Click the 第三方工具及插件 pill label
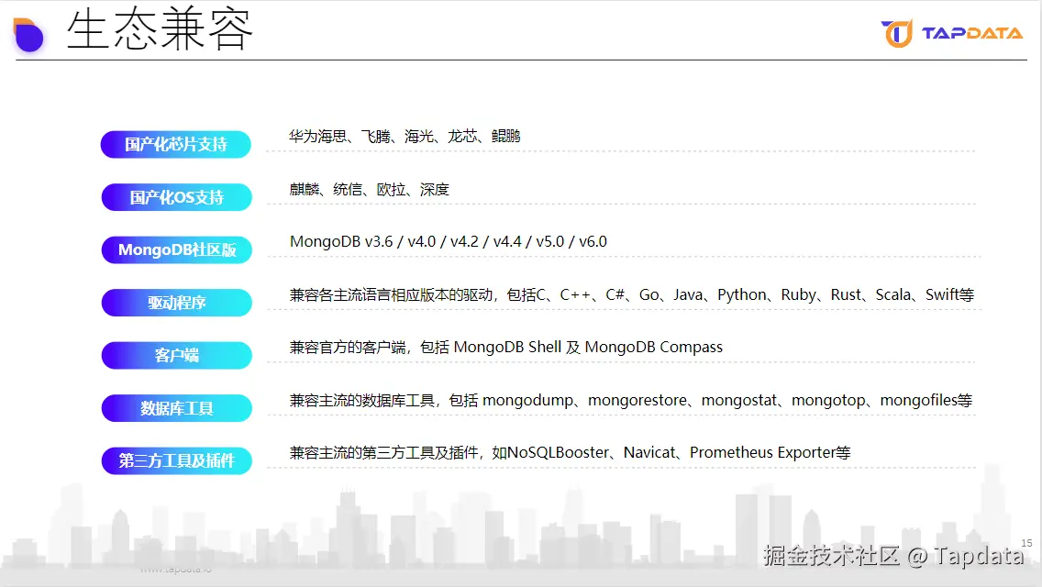This screenshot has height=587, width=1042. click(x=177, y=460)
